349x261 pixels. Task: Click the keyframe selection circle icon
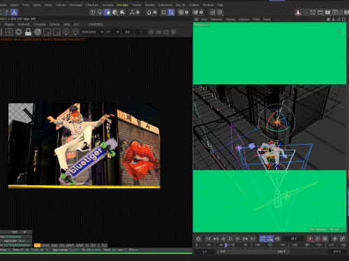(325, 239)
